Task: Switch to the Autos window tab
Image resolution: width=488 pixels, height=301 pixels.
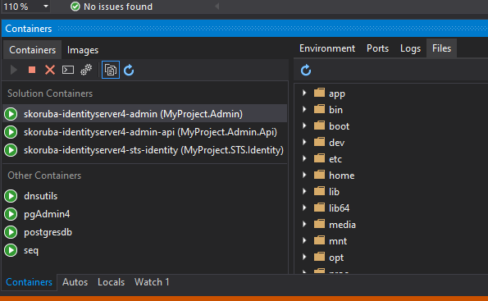Action: click(75, 282)
